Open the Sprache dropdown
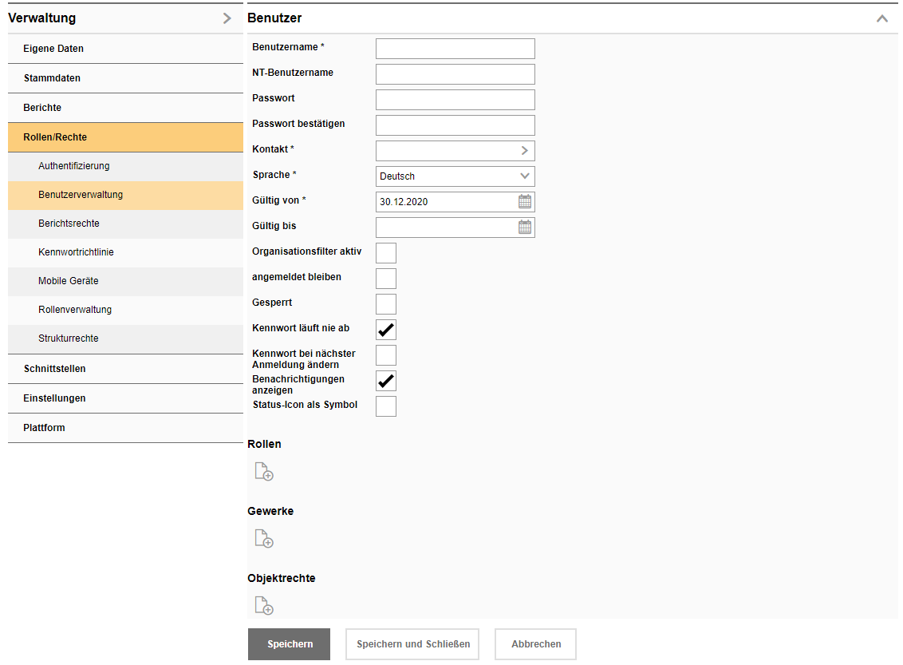The height and width of the screenshot is (665, 903). [455, 176]
